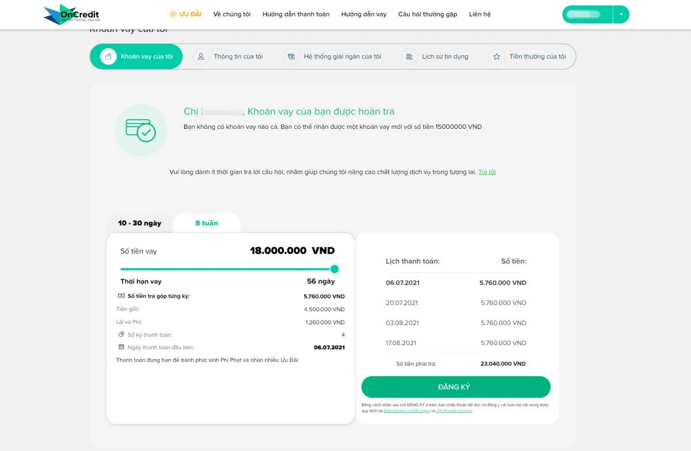Open the ƯU ĐÃI menu item
Viewport: 691px width, 451px height.
coord(185,14)
